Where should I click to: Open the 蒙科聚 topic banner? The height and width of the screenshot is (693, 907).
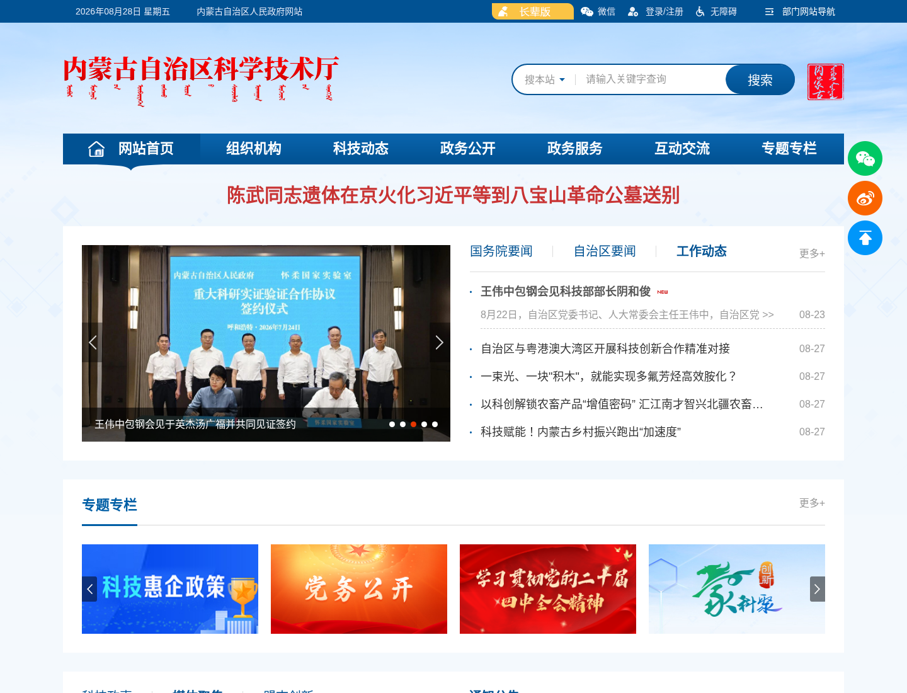click(x=737, y=589)
